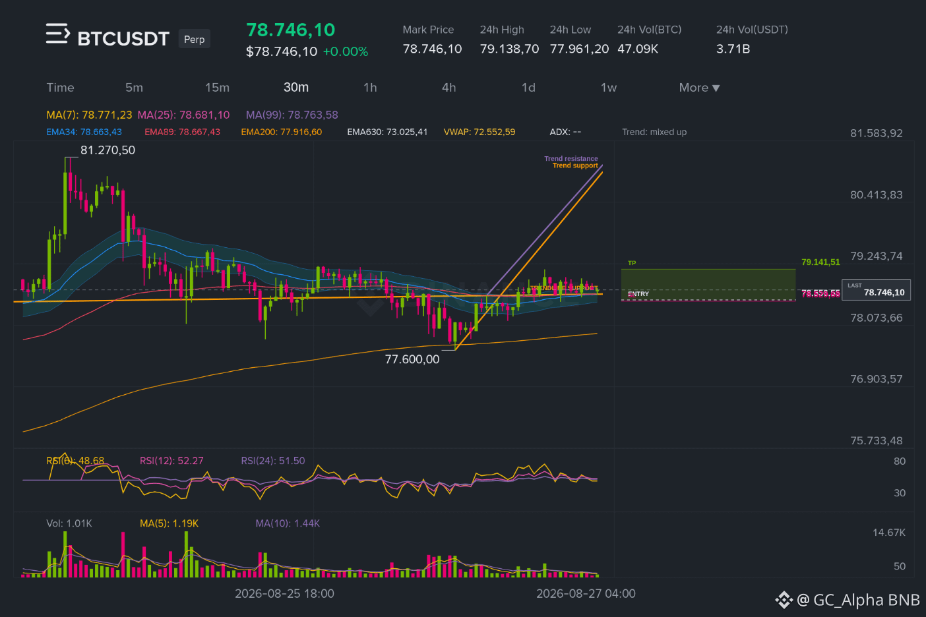Viewport: 926px width, 617px height.
Task: Select the 1h timeframe tab
Action: click(370, 88)
